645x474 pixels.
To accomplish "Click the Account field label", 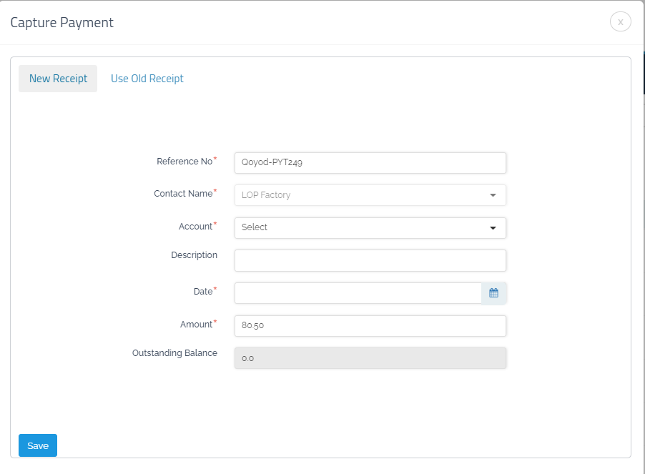I will click(195, 227).
